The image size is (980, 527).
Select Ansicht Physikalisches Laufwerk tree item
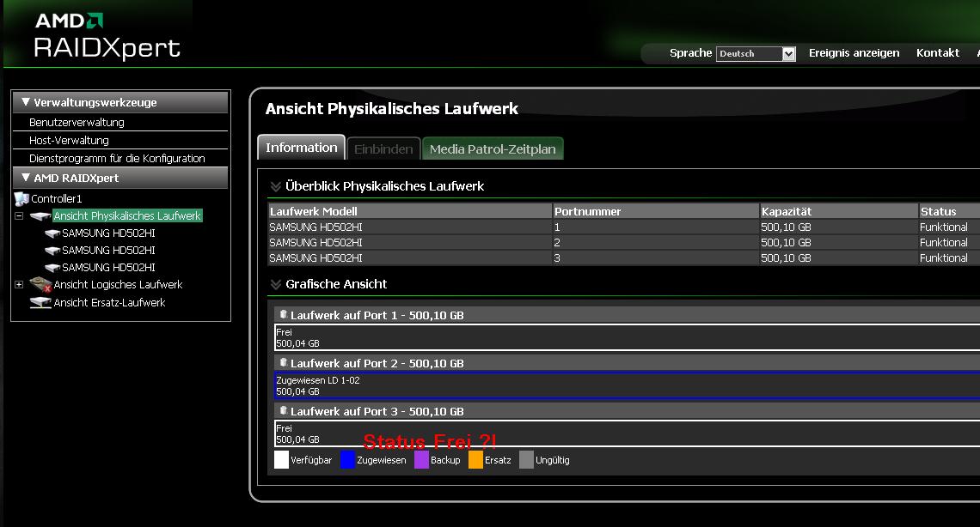127,215
